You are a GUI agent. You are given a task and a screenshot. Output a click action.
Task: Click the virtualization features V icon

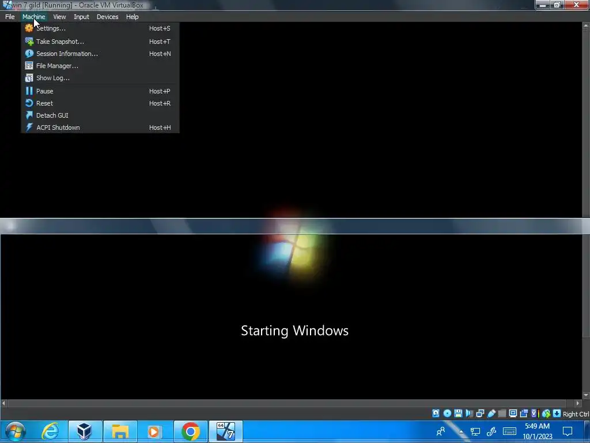point(535,414)
